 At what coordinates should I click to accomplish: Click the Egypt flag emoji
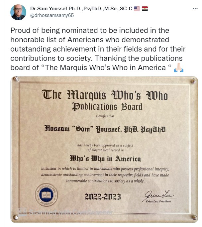coord(145,9)
